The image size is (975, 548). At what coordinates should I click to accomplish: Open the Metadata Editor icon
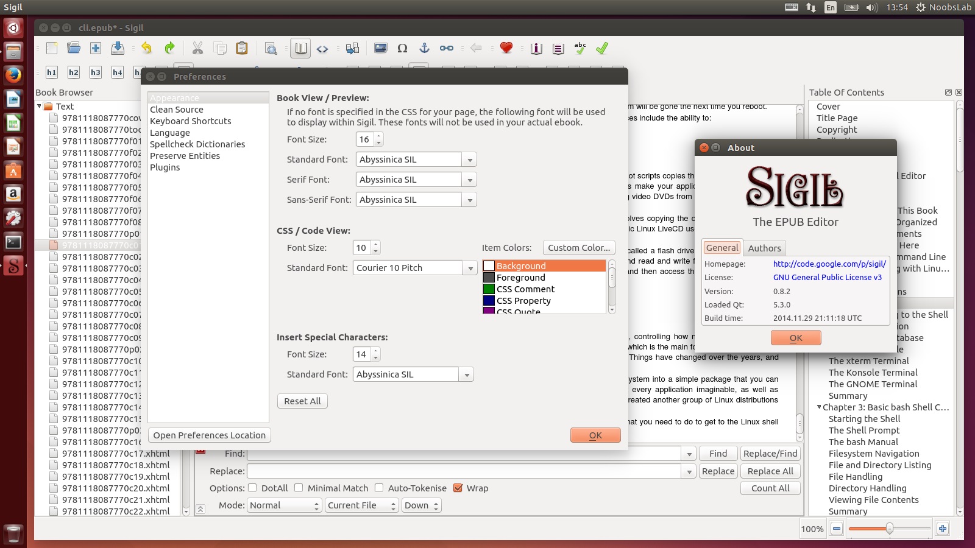tap(536, 48)
